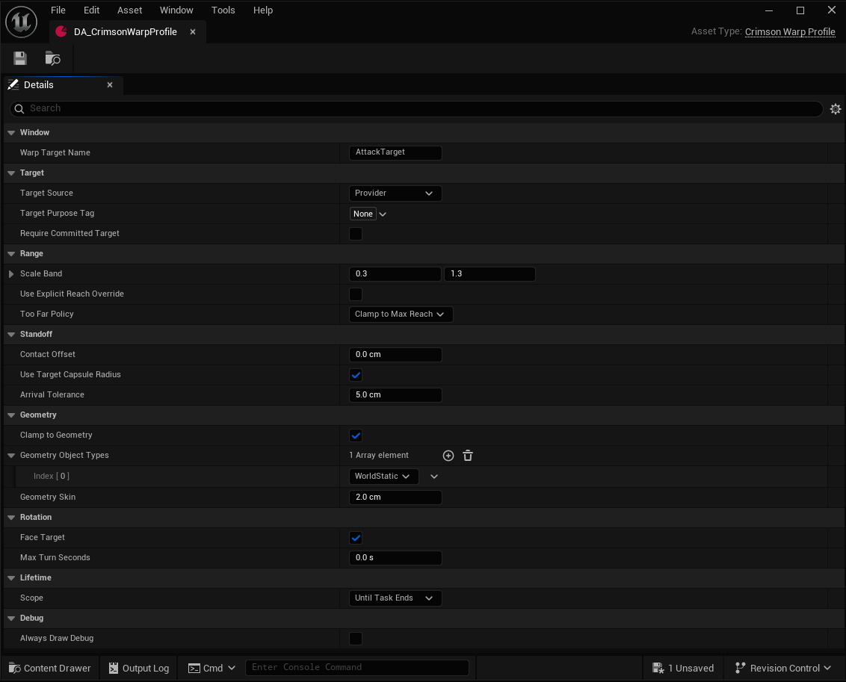Toggle Require Committed Target checkbox
Screen dimensions: 846x682
point(356,234)
